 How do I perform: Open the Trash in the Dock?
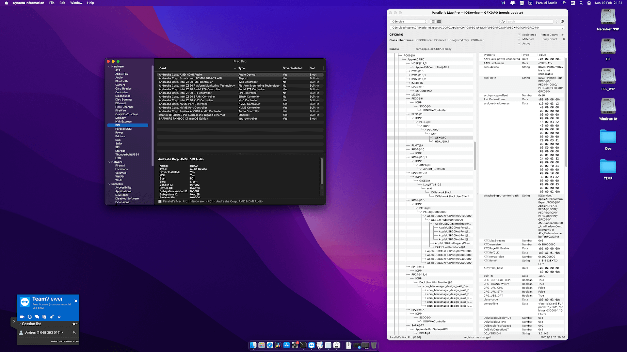(x=374, y=345)
